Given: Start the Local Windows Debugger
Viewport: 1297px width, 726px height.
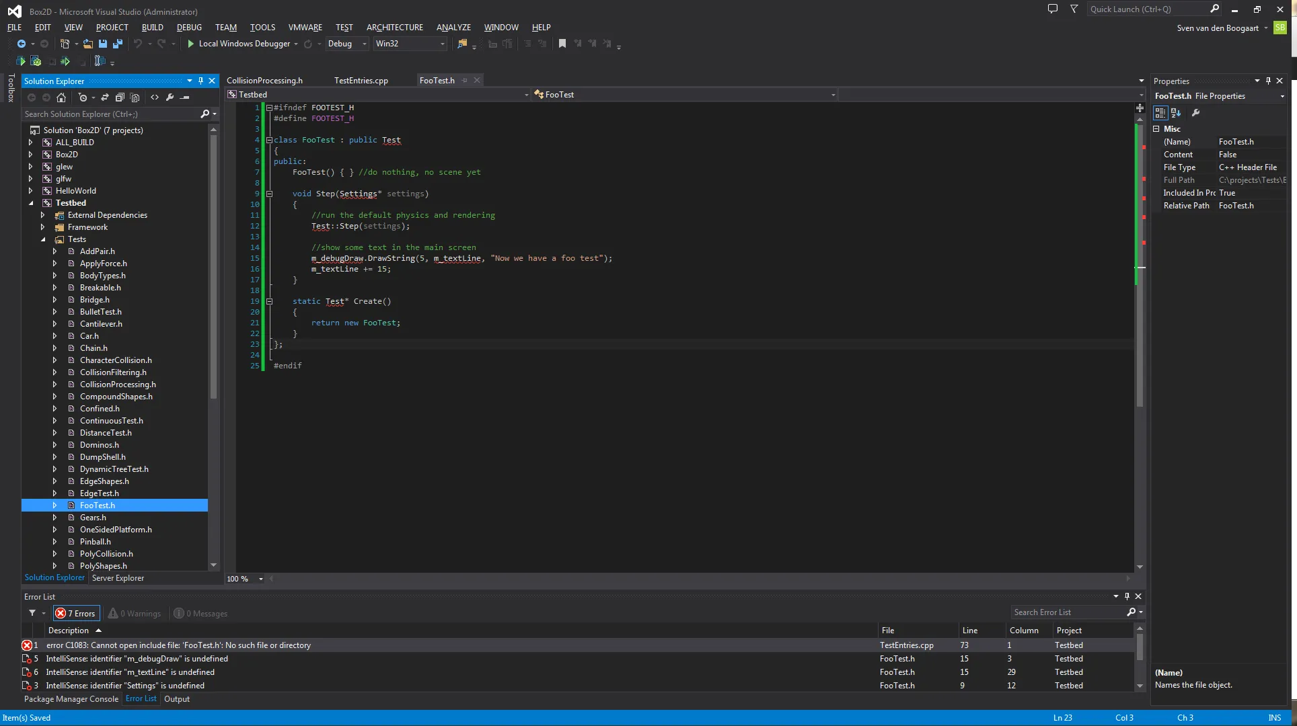Looking at the screenshot, I should [x=239, y=44].
